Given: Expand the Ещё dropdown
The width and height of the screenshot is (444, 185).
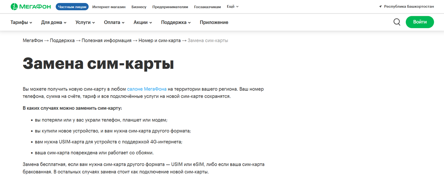Looking at the screenshot, I should (x=233, y=6).
